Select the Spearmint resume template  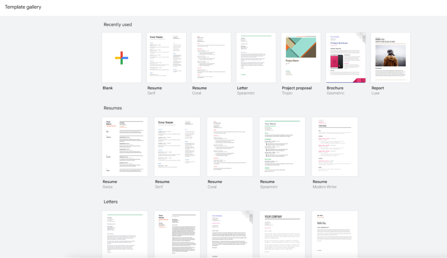[x=282, y=146]
